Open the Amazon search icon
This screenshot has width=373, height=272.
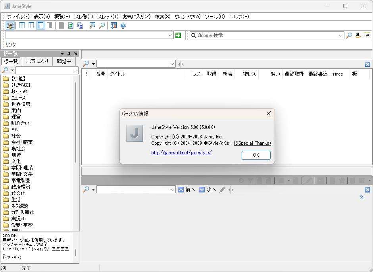[358, 35]
